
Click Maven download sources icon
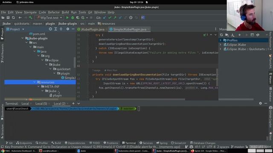pos(232,35)
